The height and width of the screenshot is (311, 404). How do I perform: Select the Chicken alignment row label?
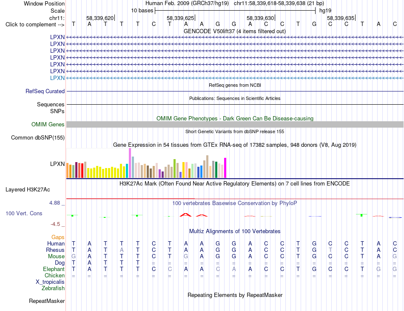(54, 275)
